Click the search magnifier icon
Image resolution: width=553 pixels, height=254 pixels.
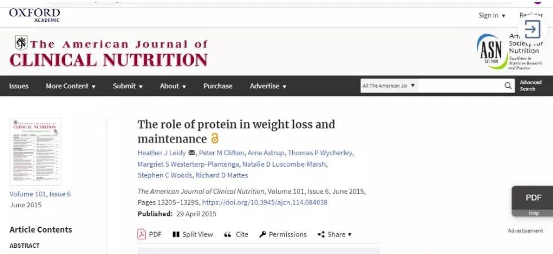(x=508, y=86)
